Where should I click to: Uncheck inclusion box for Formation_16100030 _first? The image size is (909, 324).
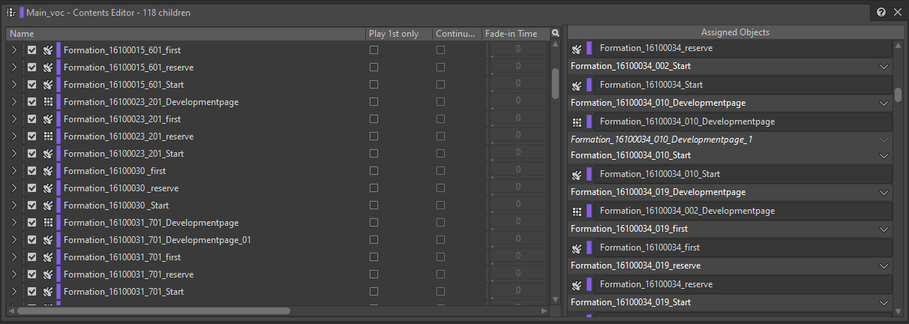point(31,171)
